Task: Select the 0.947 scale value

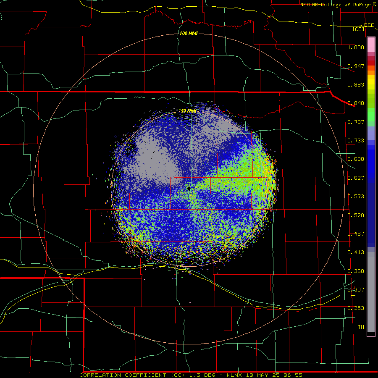Action: [x=356, y=66]
